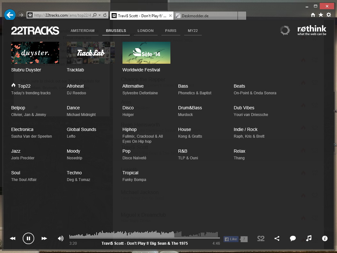Click the browser Home icon
Image resolution: width=337 pixels, height=253 pixels.
click(313, 15)
